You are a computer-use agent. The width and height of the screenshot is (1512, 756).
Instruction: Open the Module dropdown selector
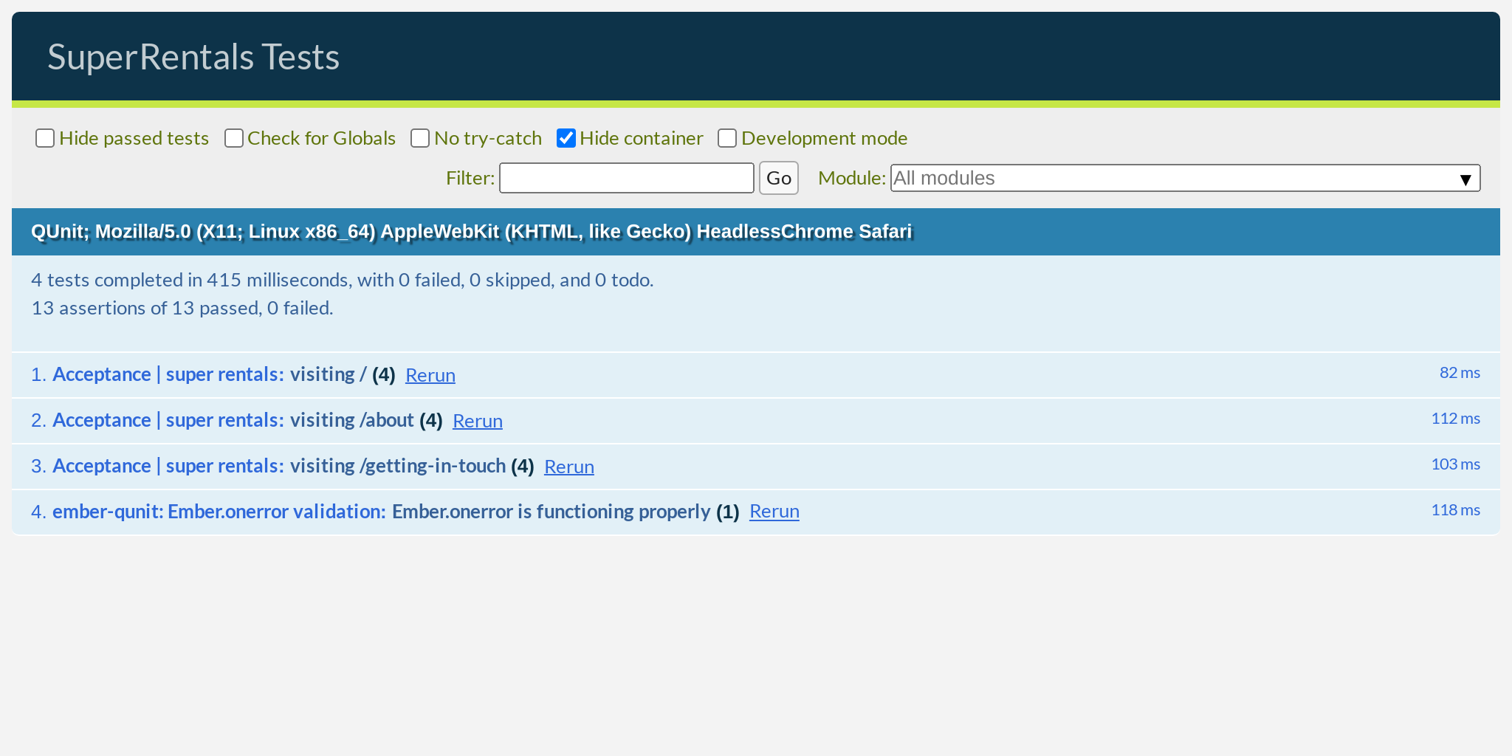[x=1185, y=178]
